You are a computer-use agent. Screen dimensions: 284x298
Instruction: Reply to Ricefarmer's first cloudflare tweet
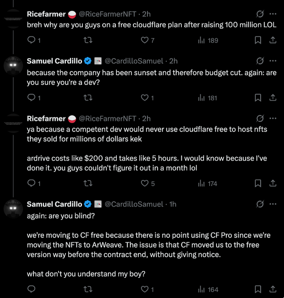[32, 40]
